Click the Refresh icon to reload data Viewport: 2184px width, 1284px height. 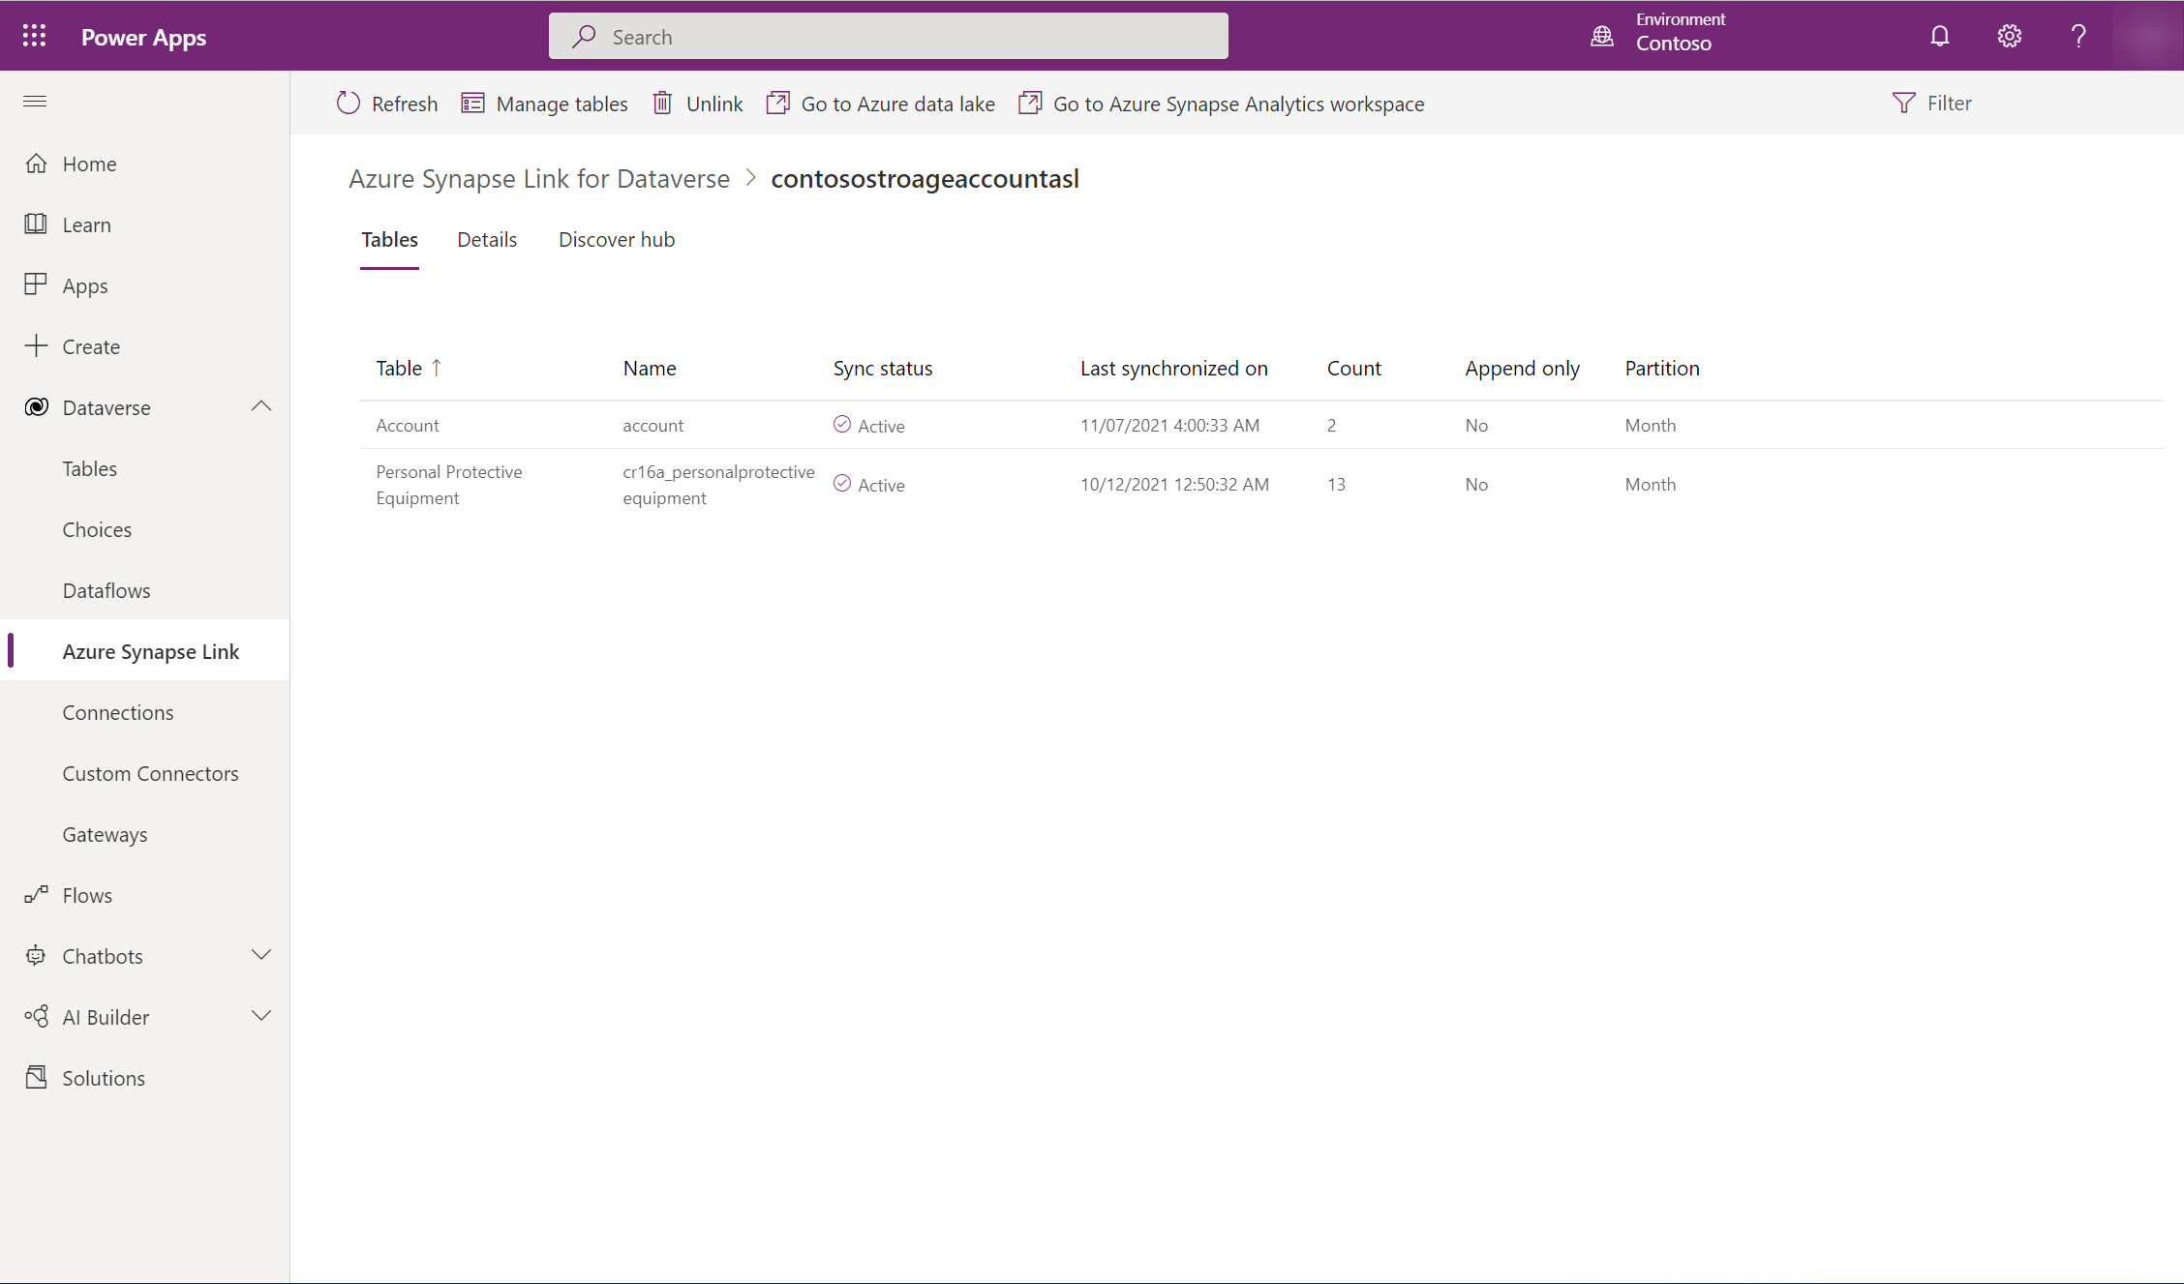click(348, 103)
